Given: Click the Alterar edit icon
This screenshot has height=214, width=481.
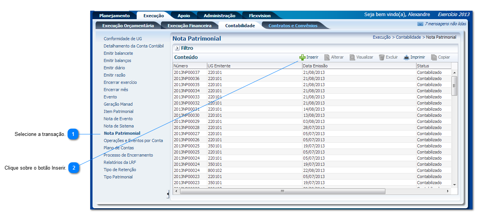Looking at the screenshot, I should [x=327, y=57].
